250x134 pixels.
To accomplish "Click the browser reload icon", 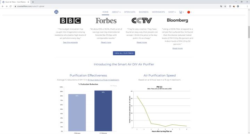I will click(x=10, y=6).
